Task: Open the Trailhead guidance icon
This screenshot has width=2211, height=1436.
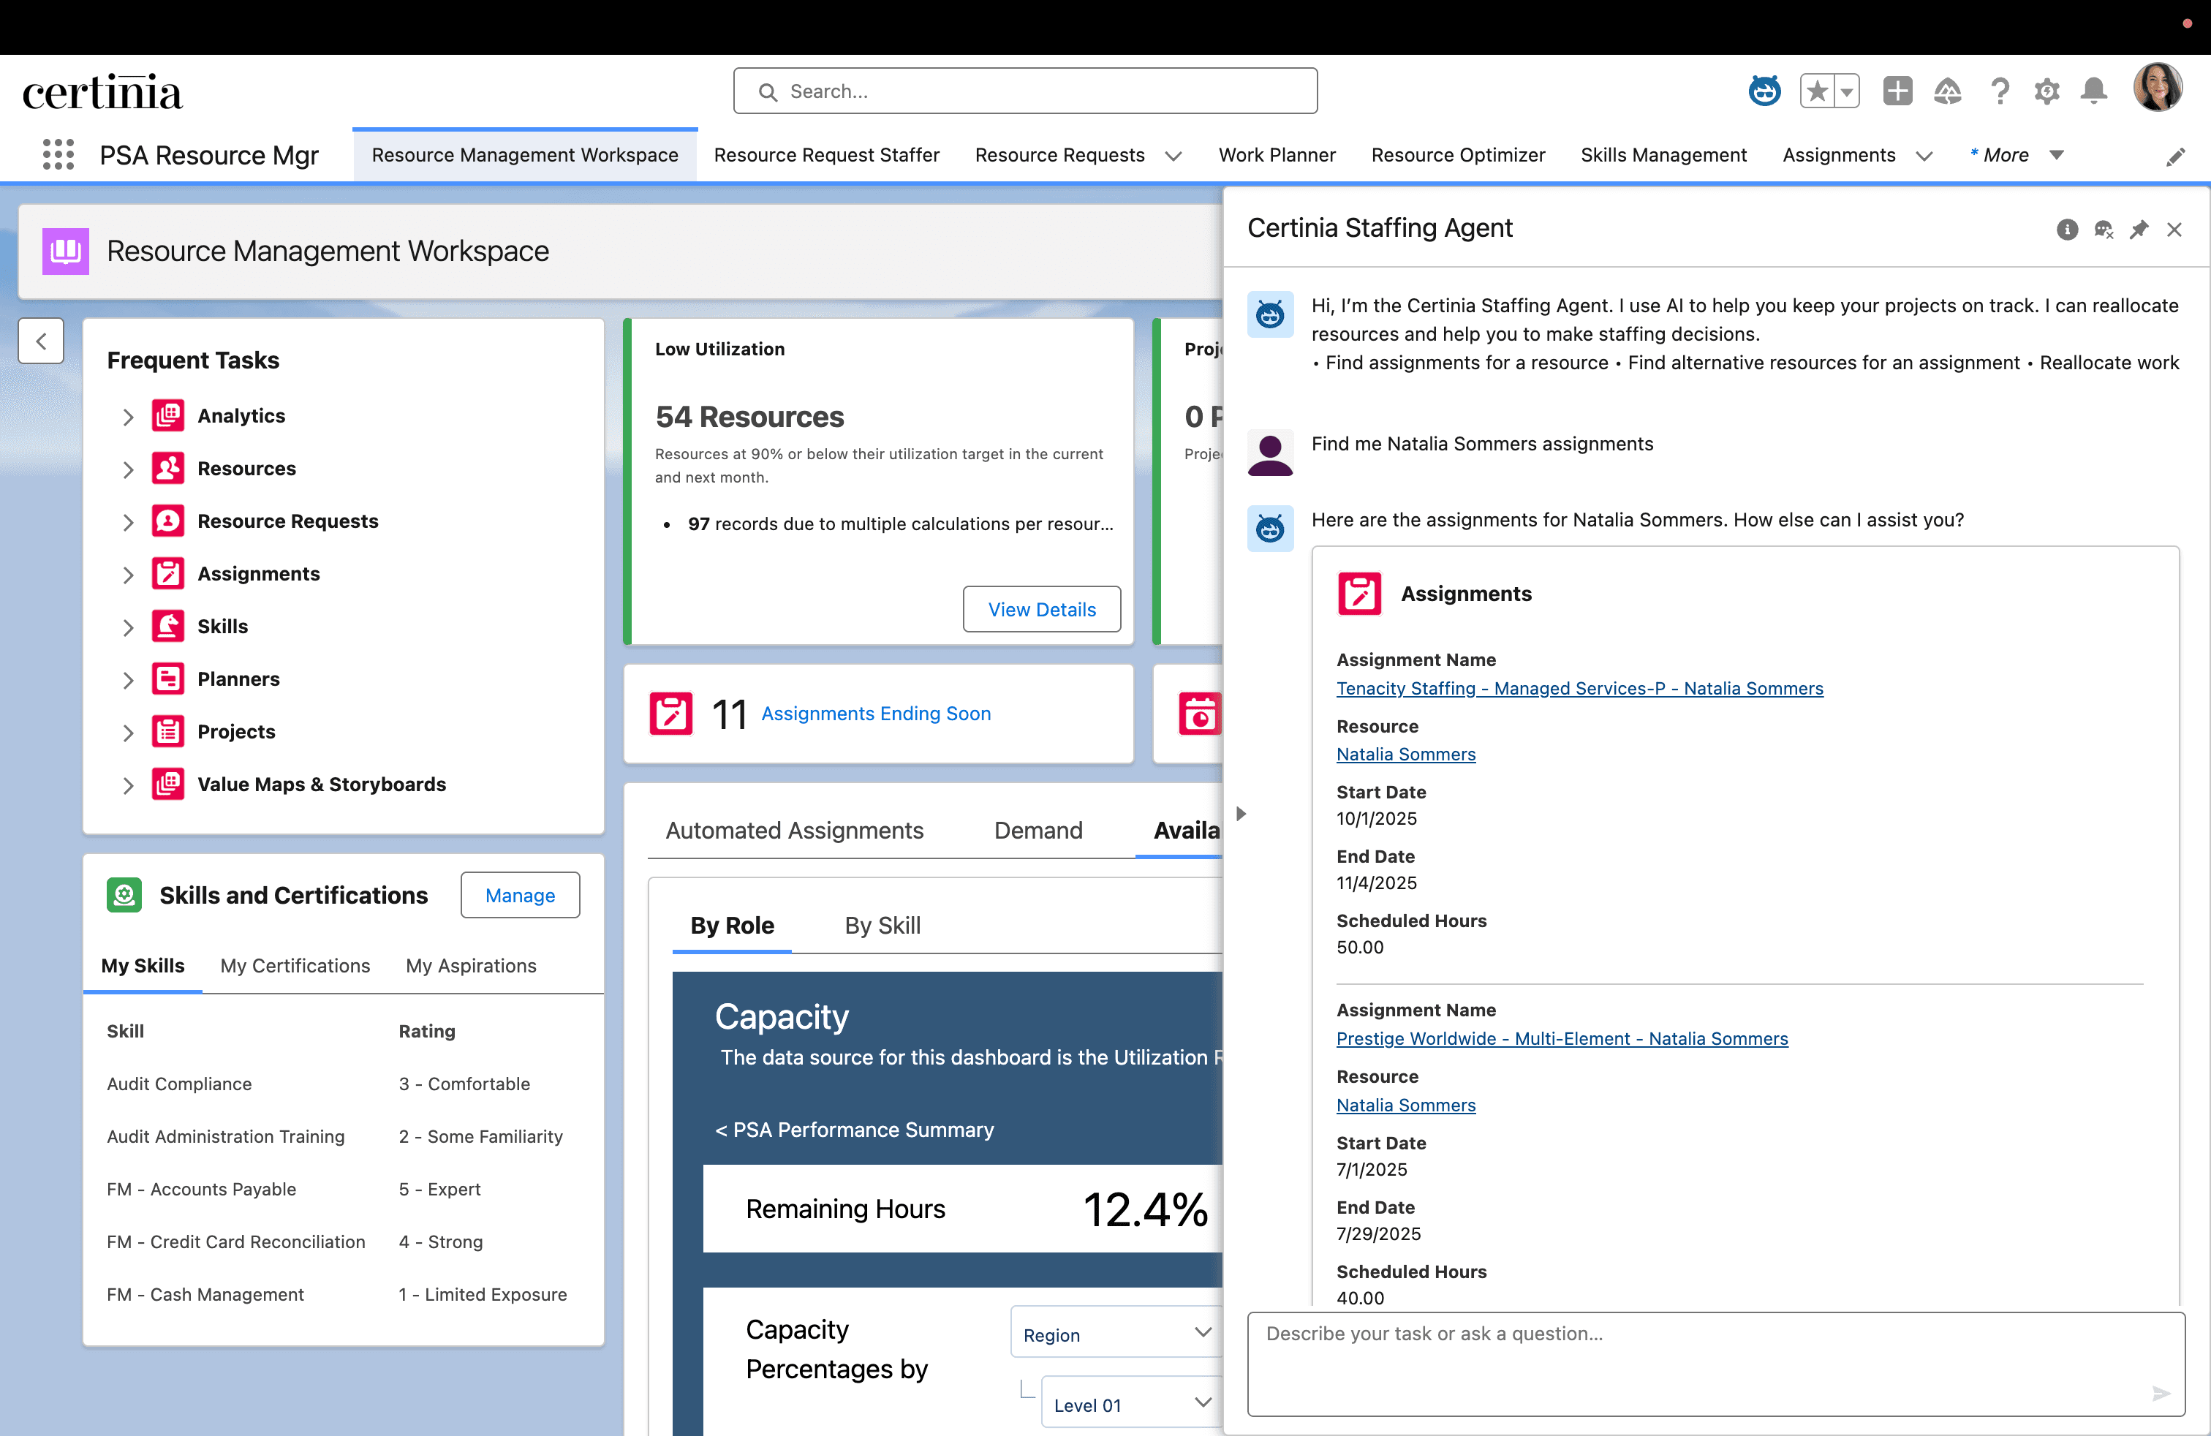Action: tap(1947, 91)
